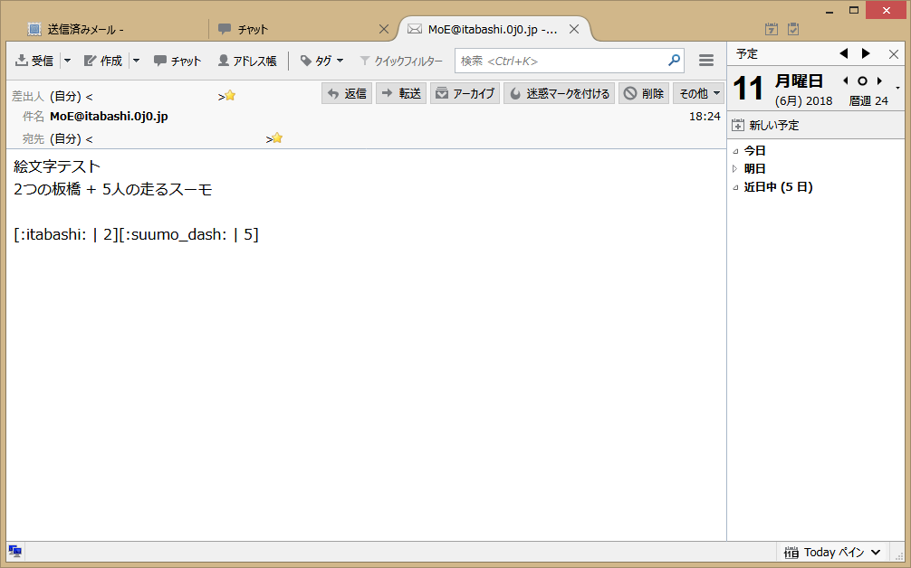The image size is (911, 568).
Task: Click the calendar tab icon in title bar
Action: click(x=772, y=29)
